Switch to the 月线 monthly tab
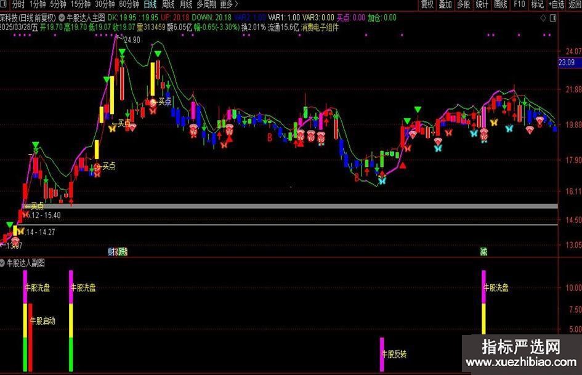This screenshot has width=582, height=375. point(186,4)
